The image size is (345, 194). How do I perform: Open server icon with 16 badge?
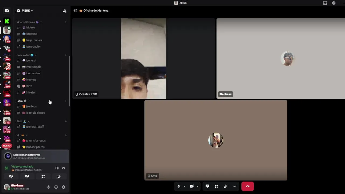7,120
